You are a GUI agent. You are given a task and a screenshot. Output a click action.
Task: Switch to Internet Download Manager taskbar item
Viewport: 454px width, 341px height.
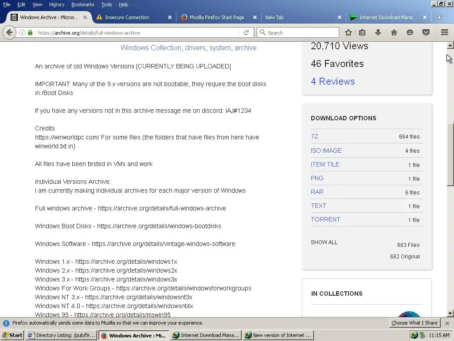pyautogui.click(x=206, y=335)
